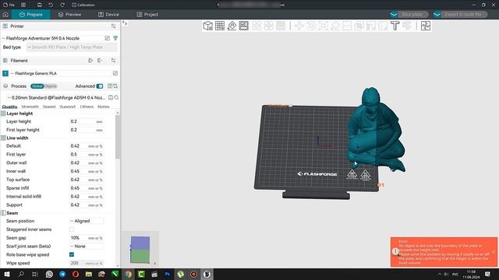
Task: Click the Undo arrow icon
Action: click(51, 5)
